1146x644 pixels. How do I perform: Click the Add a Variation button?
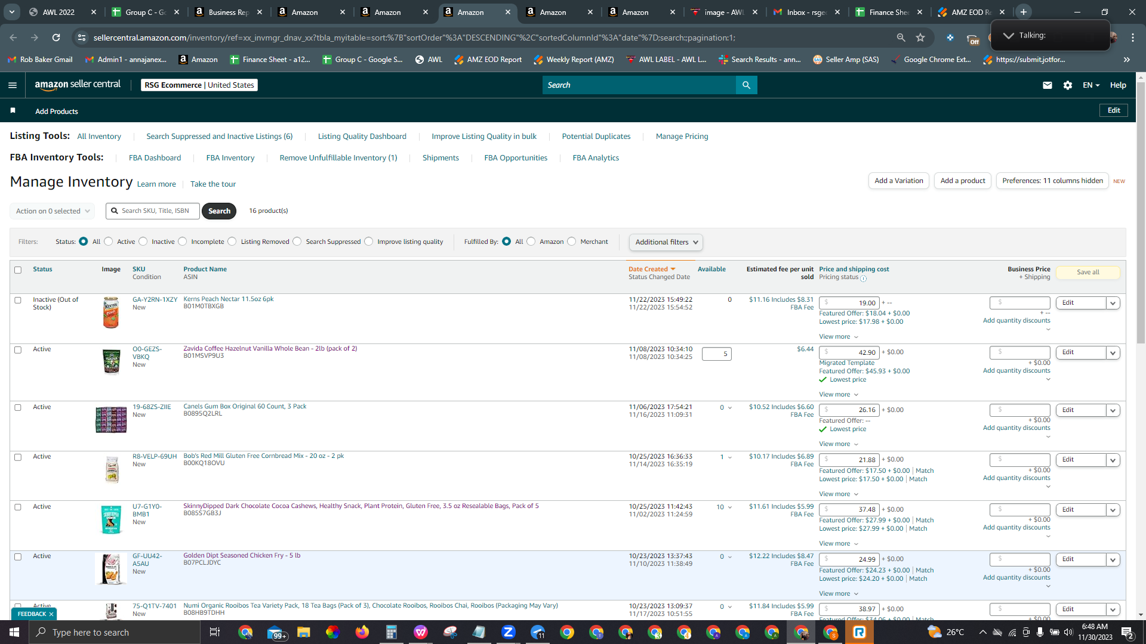(x=898, y=181)
